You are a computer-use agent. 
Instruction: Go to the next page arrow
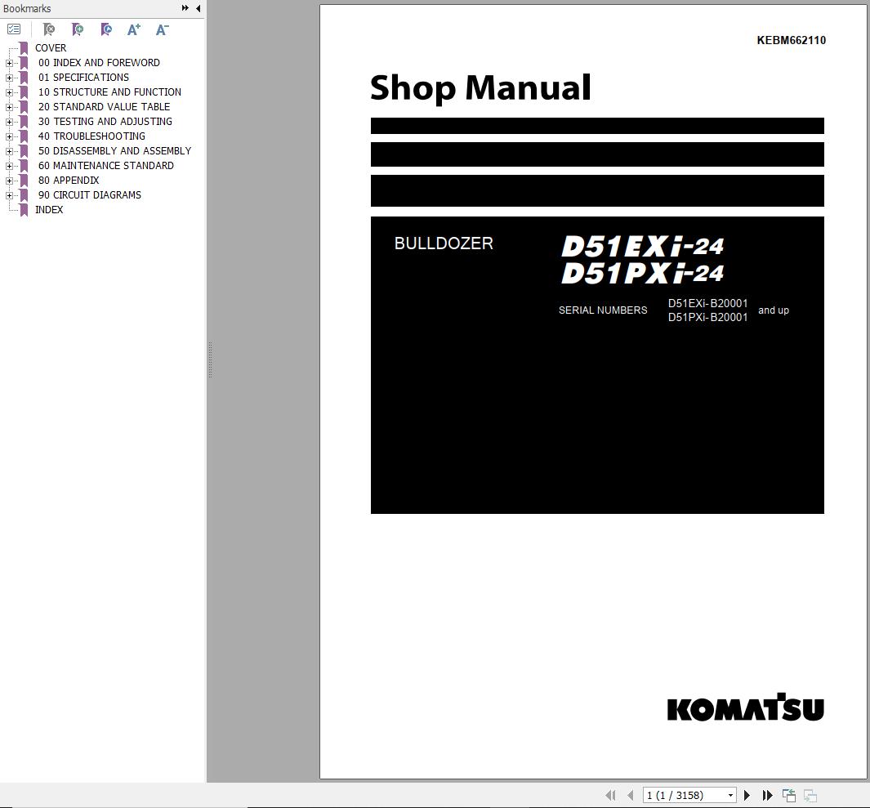coord(747,794)
